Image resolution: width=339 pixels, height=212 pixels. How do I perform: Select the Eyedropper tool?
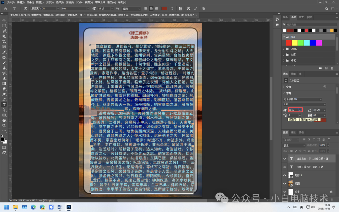tap(4, 52)
